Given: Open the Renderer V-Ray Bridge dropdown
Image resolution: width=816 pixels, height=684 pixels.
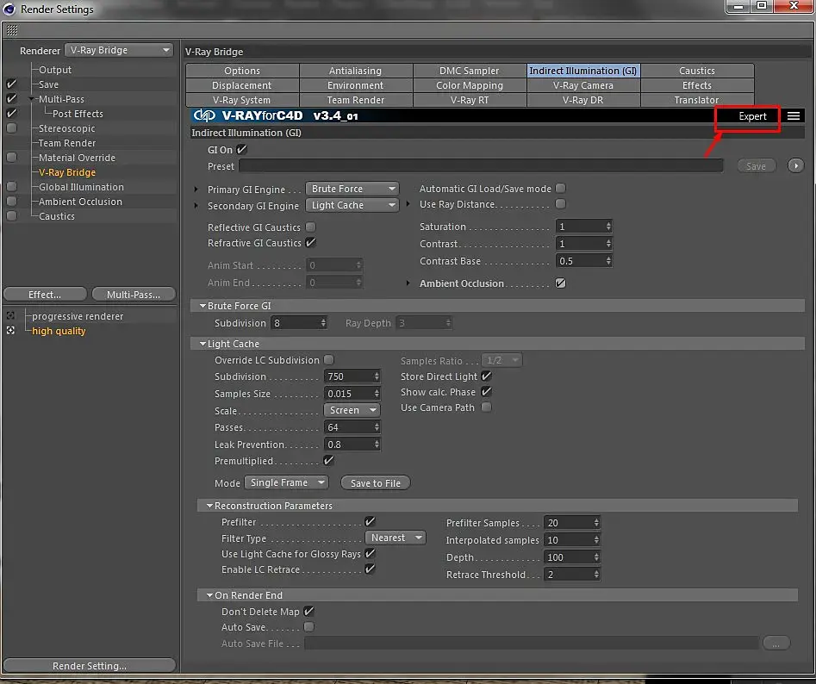Looking at the screenshot, I should 119,50.
